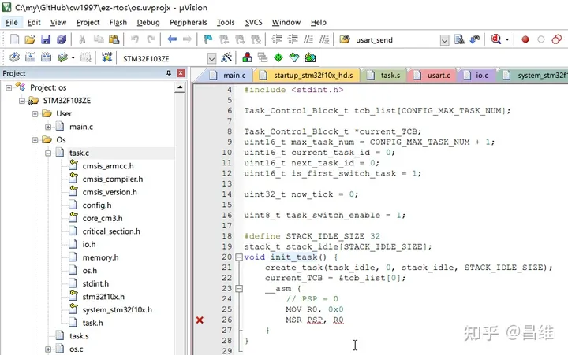Rebuild all target files

pos(46,57)
